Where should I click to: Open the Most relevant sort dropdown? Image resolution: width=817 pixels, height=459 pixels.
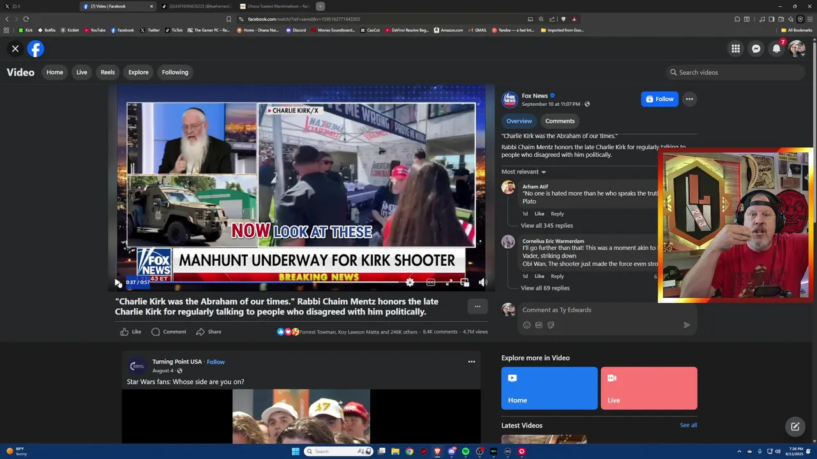coord(524,171)
